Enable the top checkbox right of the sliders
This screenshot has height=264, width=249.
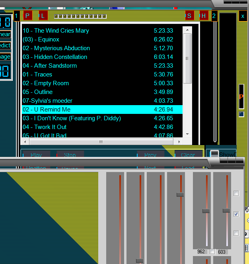pos(236,193)
